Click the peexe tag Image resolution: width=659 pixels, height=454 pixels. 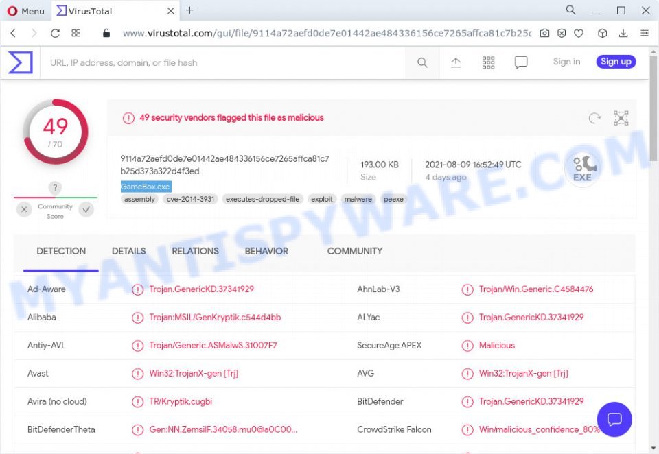click(x=393, y=199)
